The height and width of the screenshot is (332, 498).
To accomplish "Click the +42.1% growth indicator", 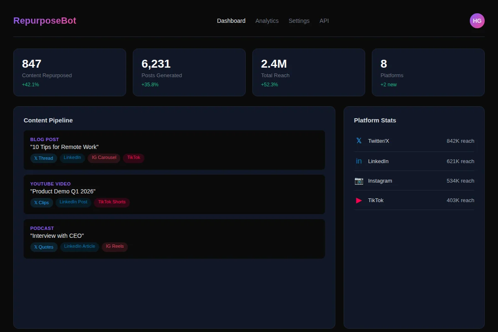I will tap(30, 84).
